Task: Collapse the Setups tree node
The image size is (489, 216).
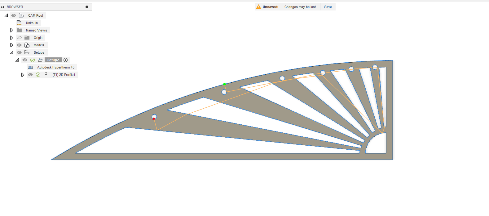Action: pyautogui.click(x=11, y=52)
